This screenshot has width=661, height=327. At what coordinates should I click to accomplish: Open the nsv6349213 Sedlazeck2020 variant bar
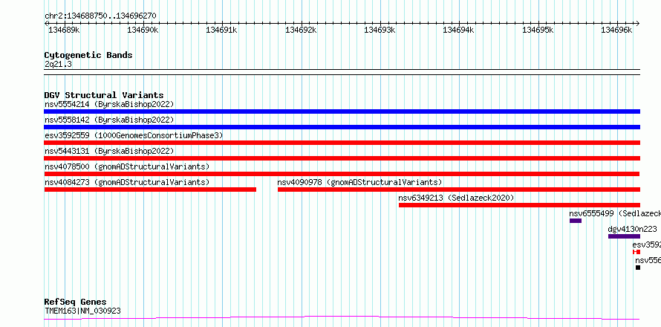519,205
